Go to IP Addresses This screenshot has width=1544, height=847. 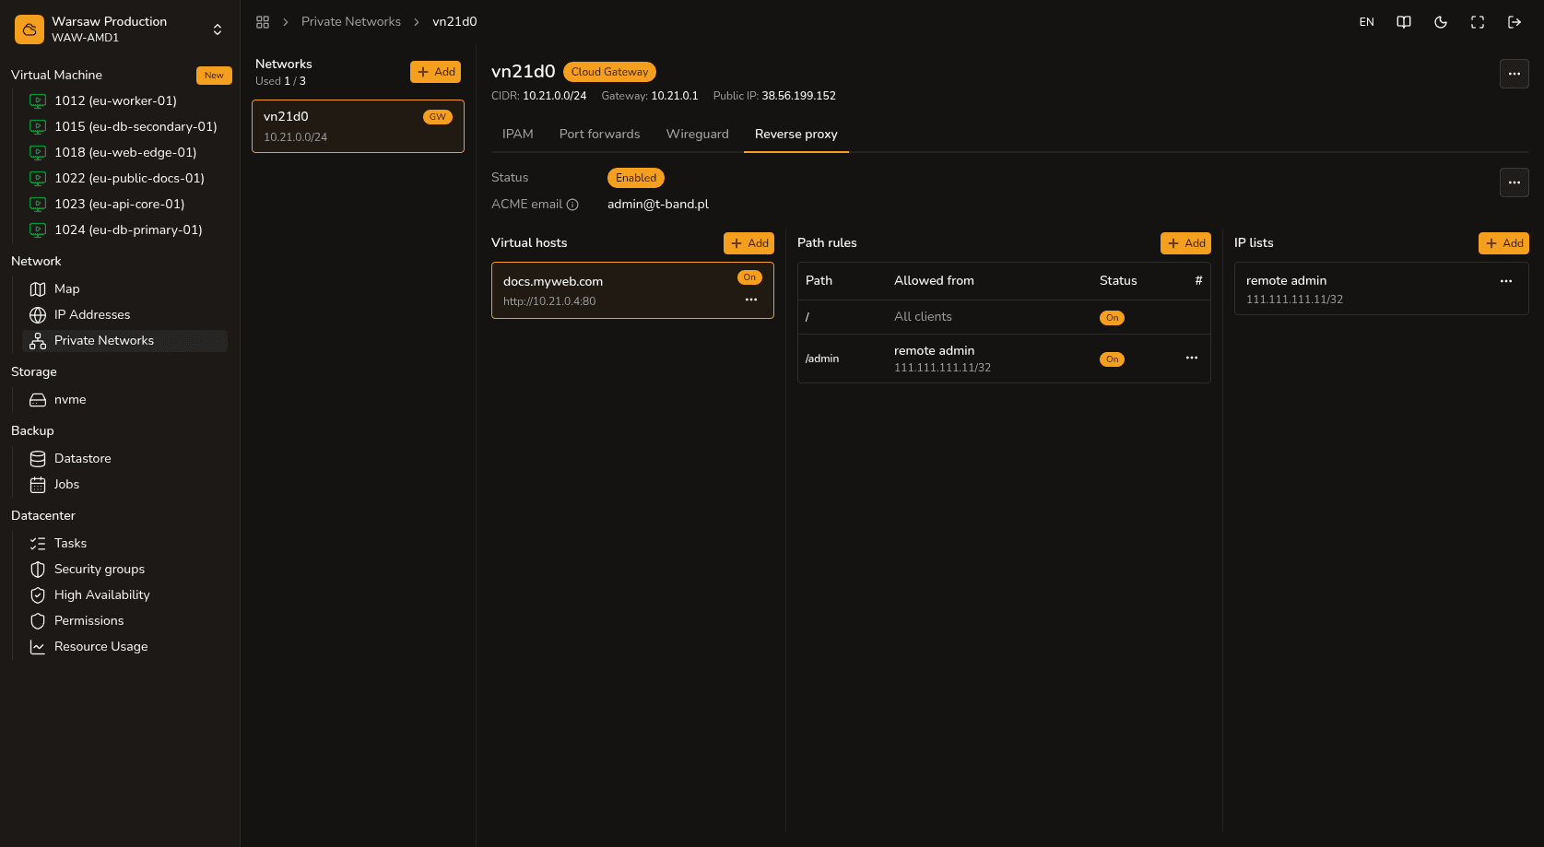(x=124, y=314)
